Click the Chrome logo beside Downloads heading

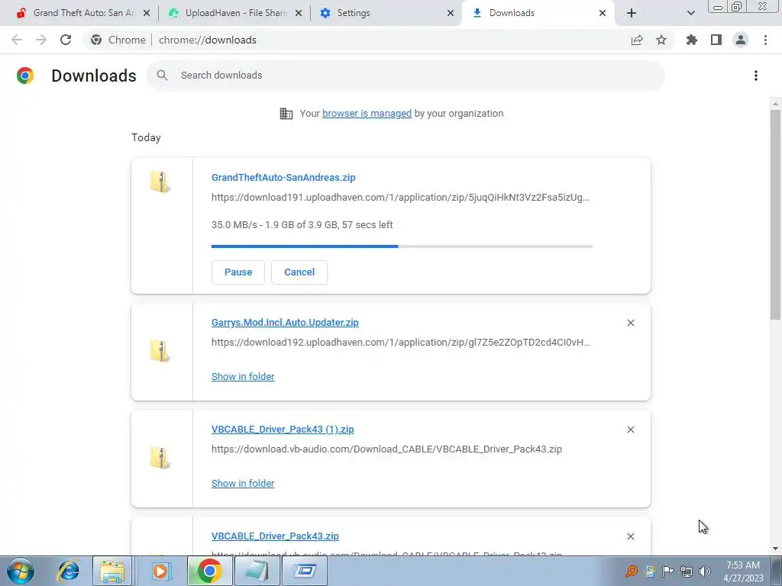pyautogui.click(x=25, y=76)
